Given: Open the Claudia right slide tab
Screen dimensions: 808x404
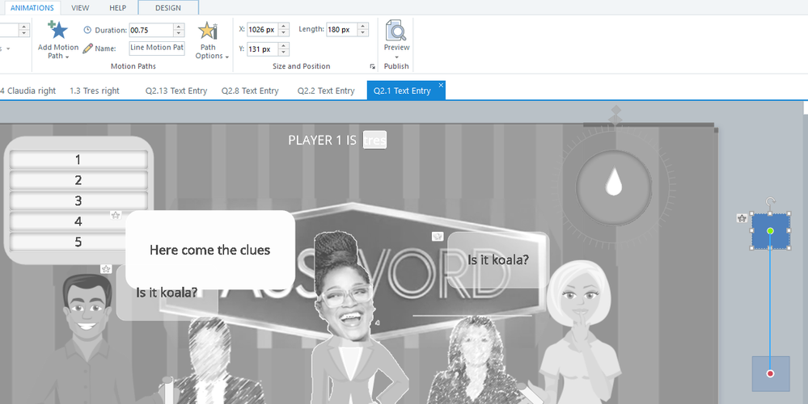Looking at the screenshot, I should point(28,90).
